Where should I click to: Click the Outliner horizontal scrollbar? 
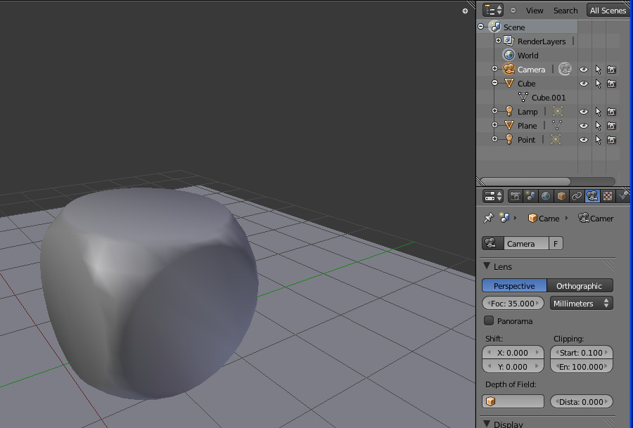tap(525, 181)
